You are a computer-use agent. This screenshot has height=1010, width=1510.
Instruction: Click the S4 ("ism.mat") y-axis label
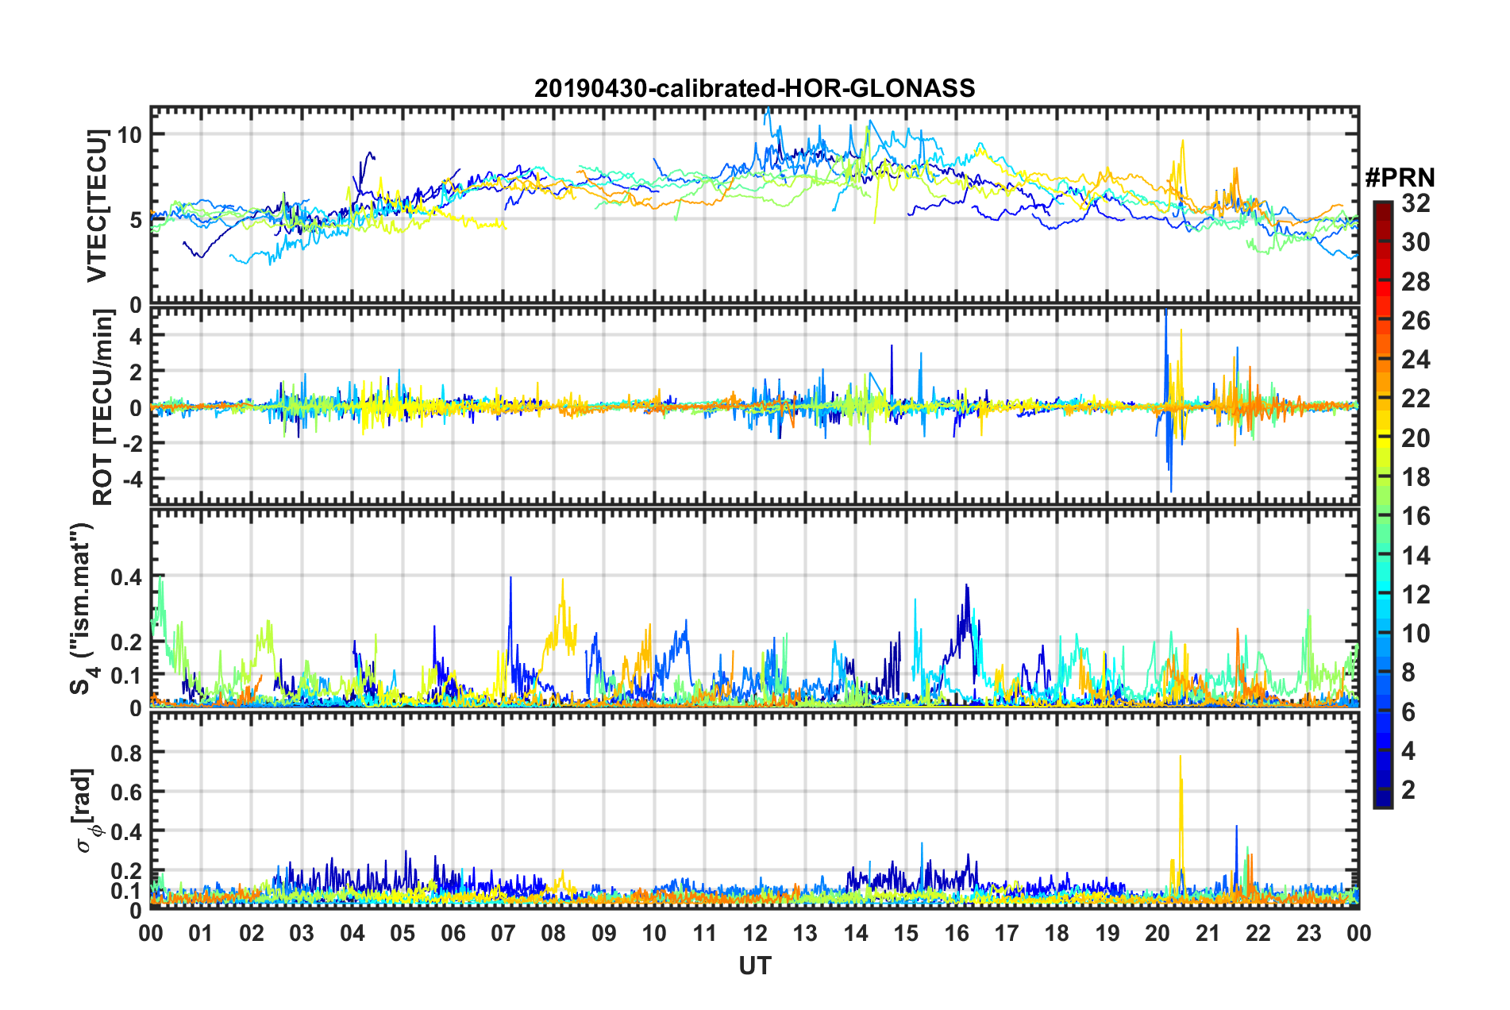[84, 608]
